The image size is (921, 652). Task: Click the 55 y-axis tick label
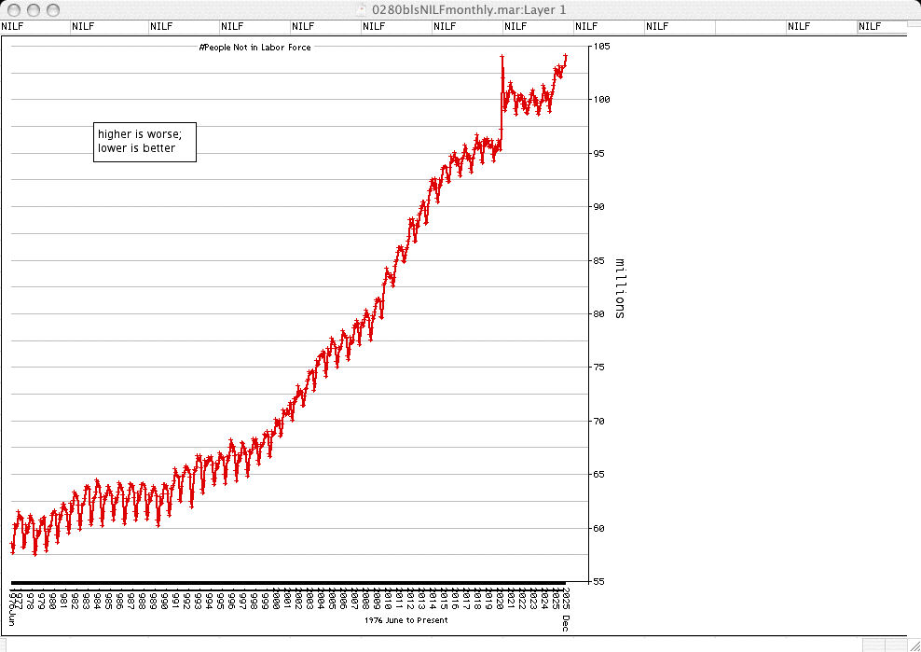(599, 581)
